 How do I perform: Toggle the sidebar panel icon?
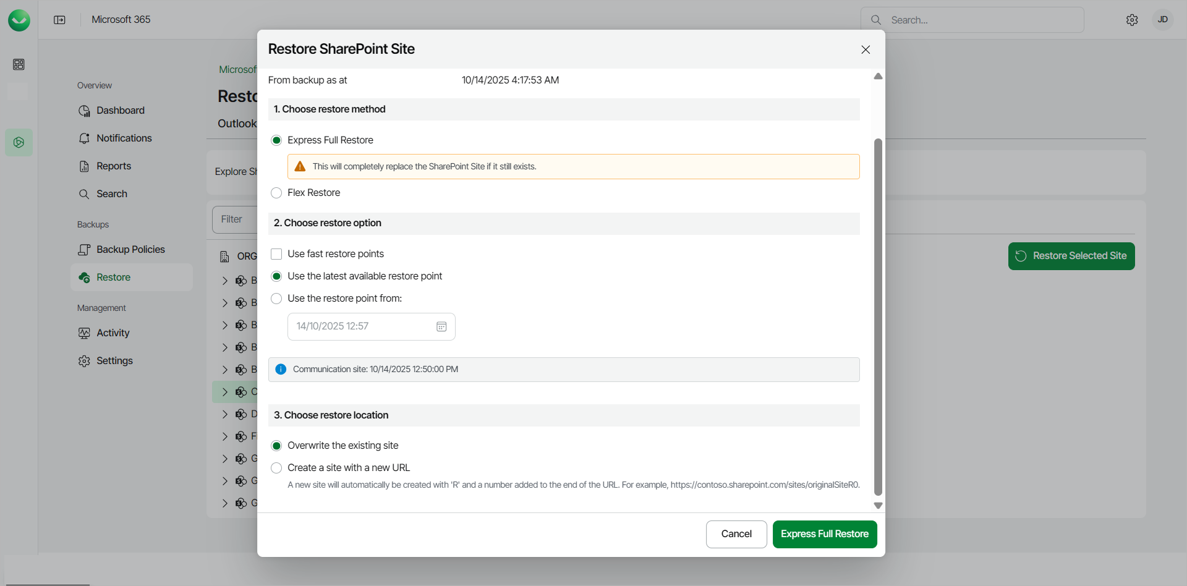(59, 20)
